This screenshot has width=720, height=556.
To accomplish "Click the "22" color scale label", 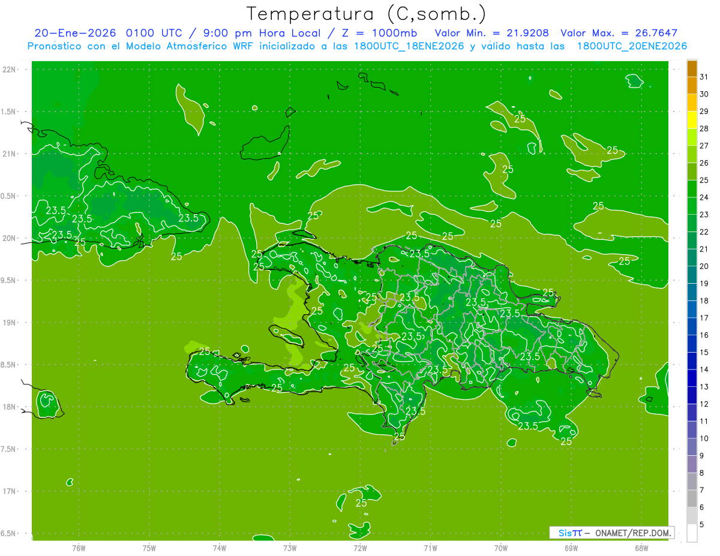I will (704, 232).
